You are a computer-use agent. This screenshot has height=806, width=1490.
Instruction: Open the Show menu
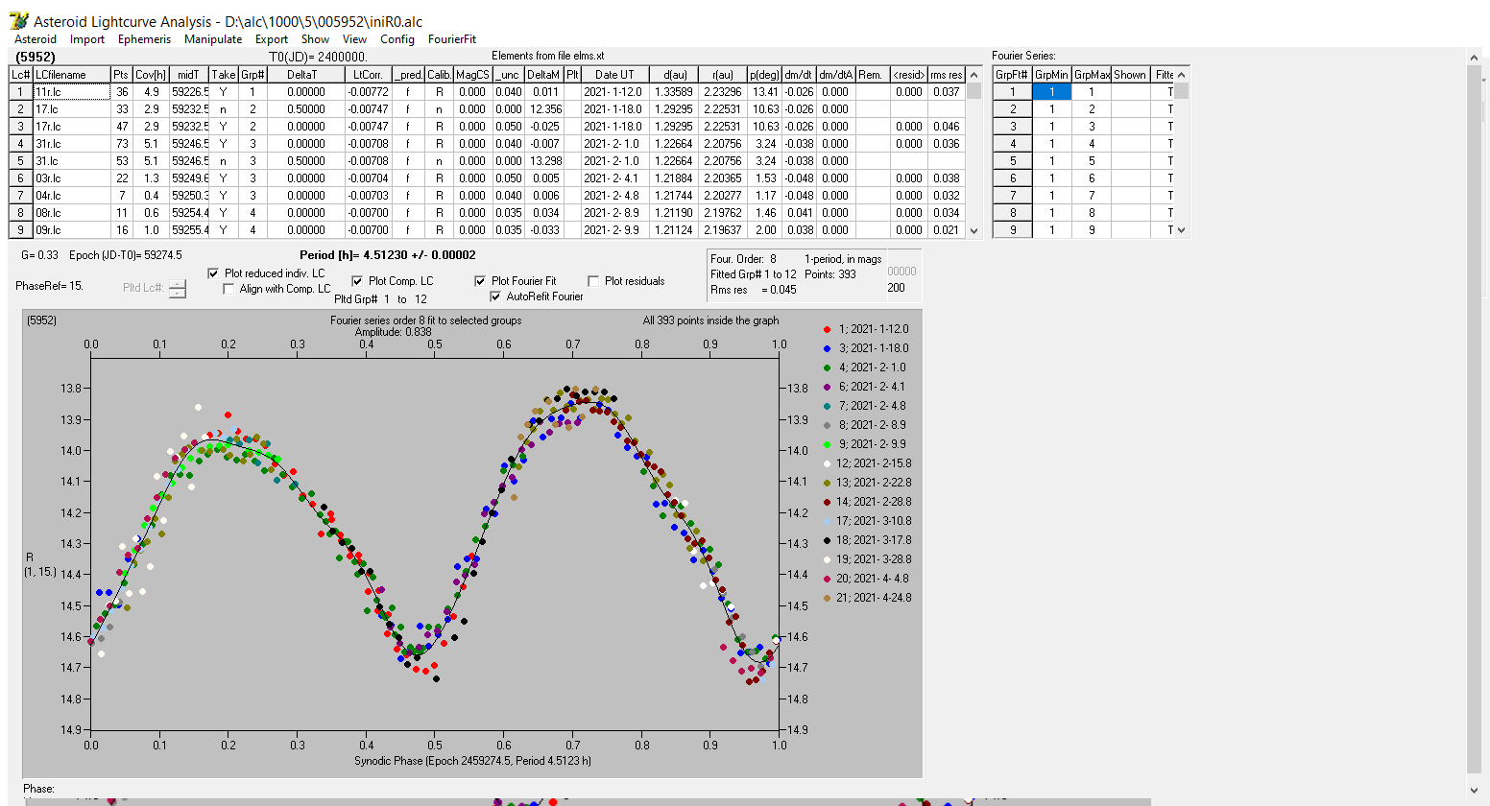(315, 39)
